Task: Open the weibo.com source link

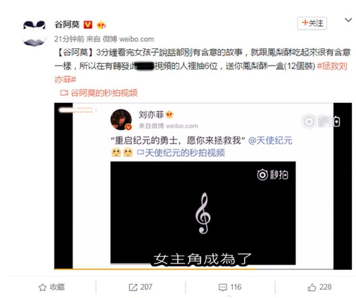Action: [x=136, y=39]
